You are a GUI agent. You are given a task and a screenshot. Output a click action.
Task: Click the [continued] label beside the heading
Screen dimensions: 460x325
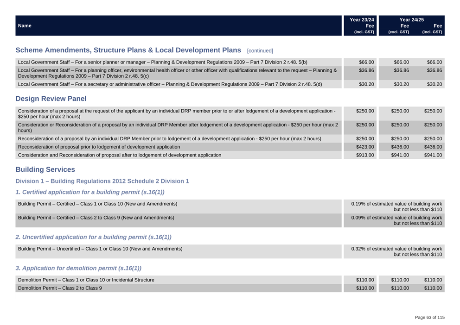coord(260,50)
